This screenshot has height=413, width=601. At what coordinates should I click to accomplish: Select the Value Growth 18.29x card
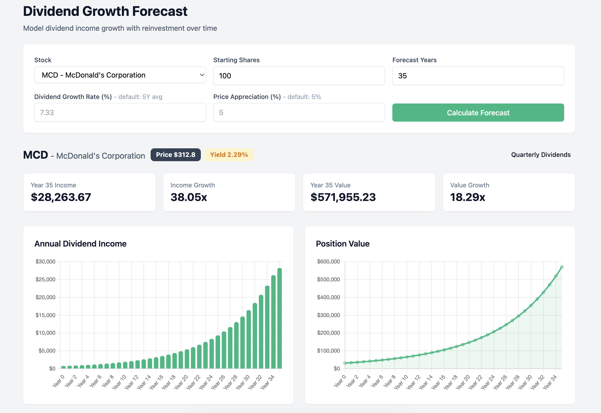[509, 192]
